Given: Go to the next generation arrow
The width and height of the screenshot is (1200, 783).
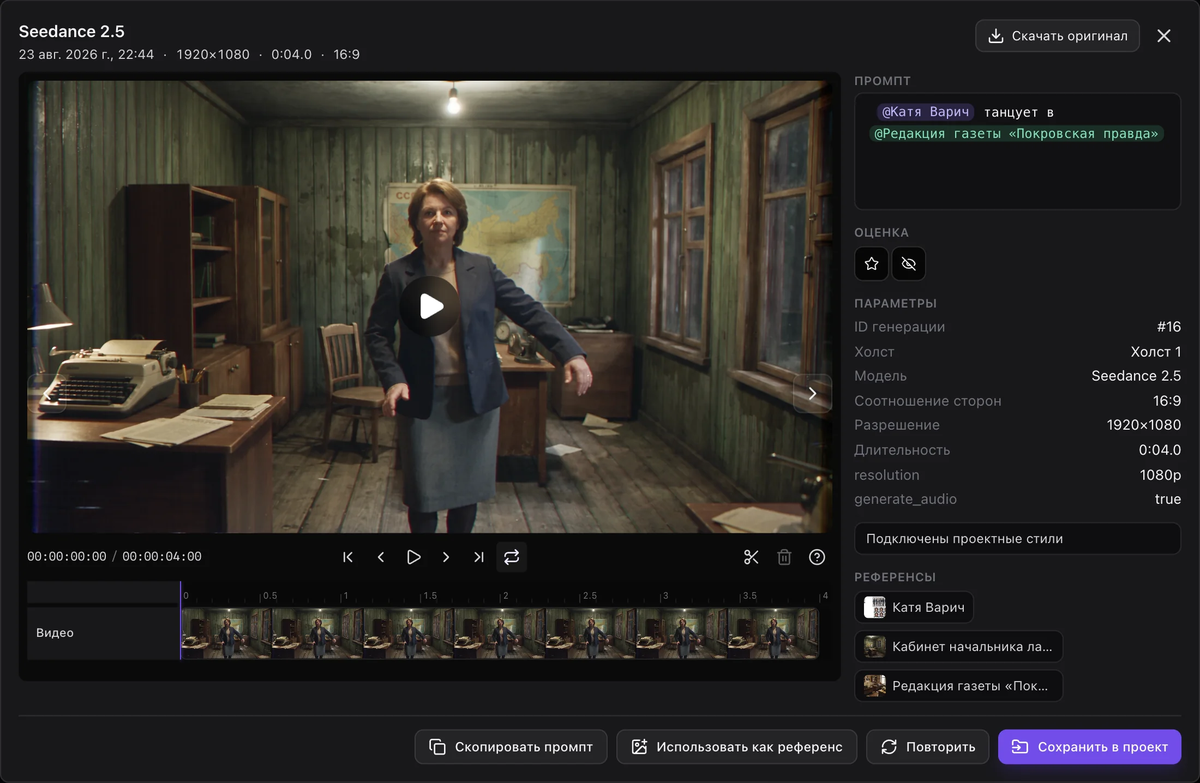Looking at the screenshot, I should tap(812, 393).
